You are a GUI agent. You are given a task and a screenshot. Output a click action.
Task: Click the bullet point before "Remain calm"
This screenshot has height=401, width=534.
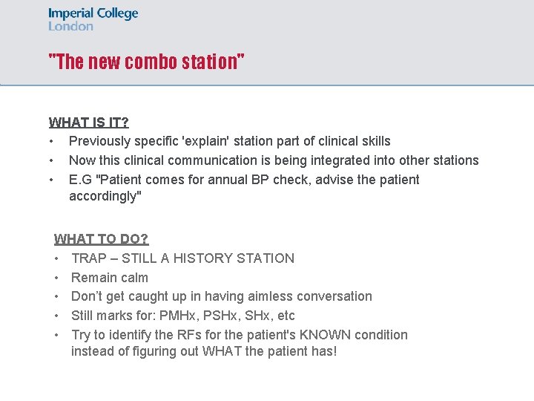pyautogui.click(x=56, y=278)
